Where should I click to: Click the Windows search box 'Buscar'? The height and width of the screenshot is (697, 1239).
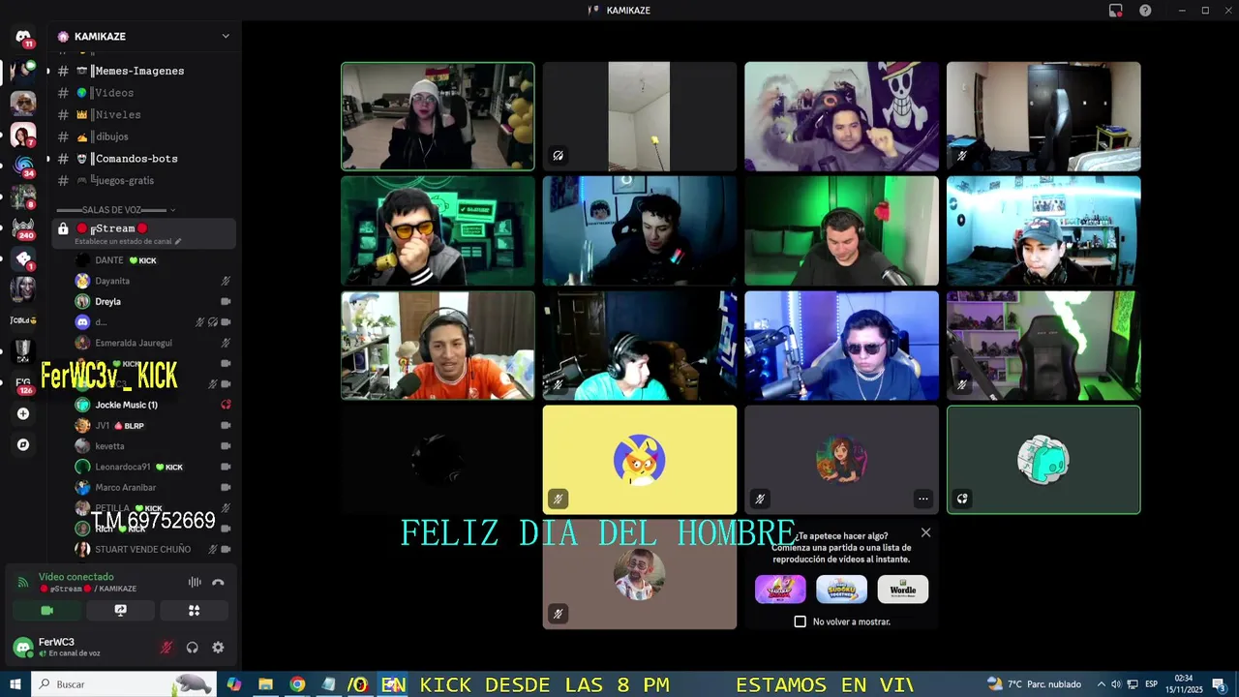[122, 684]
